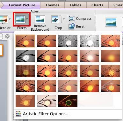The image size is (123, 121).
Task: Select the first picture style thumbnail
Action: click(111, 22)
